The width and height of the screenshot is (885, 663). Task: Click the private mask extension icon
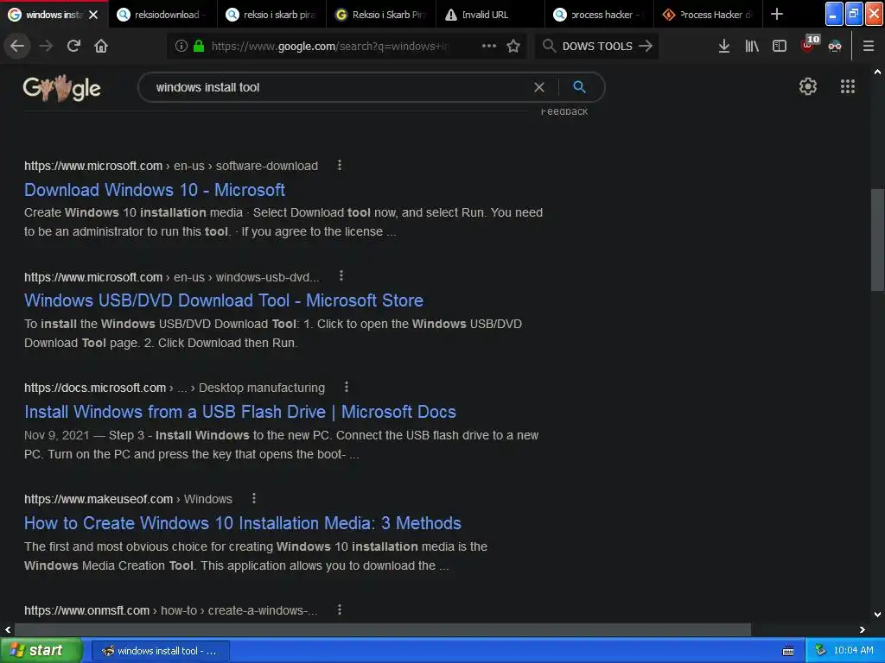pyautogui.click(x=835, y=47)
